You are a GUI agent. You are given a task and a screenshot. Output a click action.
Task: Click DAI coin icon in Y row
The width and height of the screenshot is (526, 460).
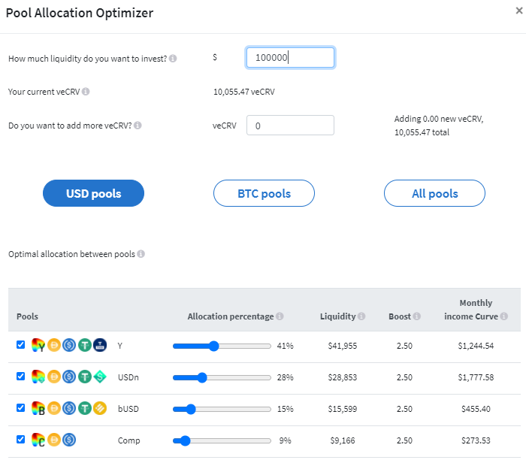tap(53, 345)
